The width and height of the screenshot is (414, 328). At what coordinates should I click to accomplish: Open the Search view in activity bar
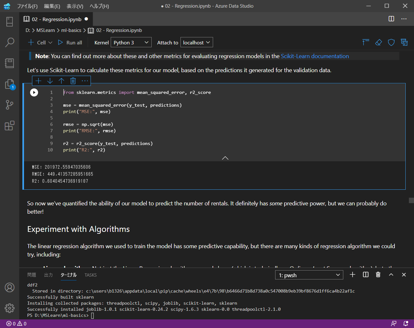10,42
